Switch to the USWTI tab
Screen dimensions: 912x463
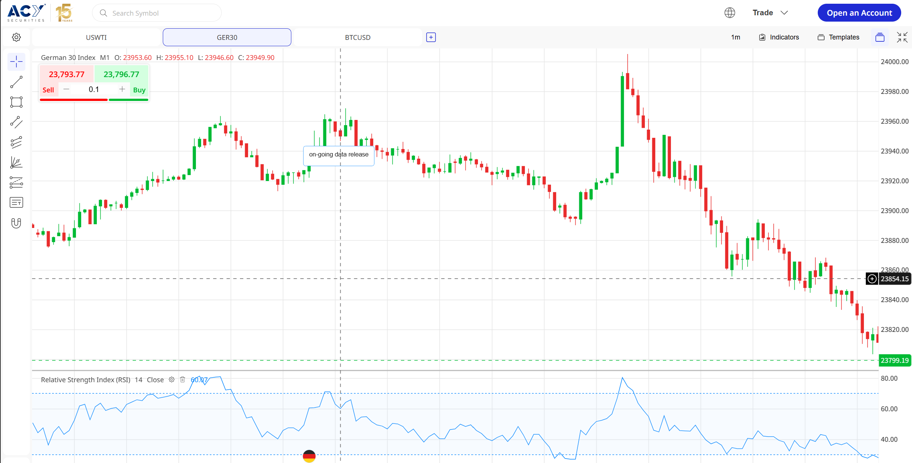[96, 37]
